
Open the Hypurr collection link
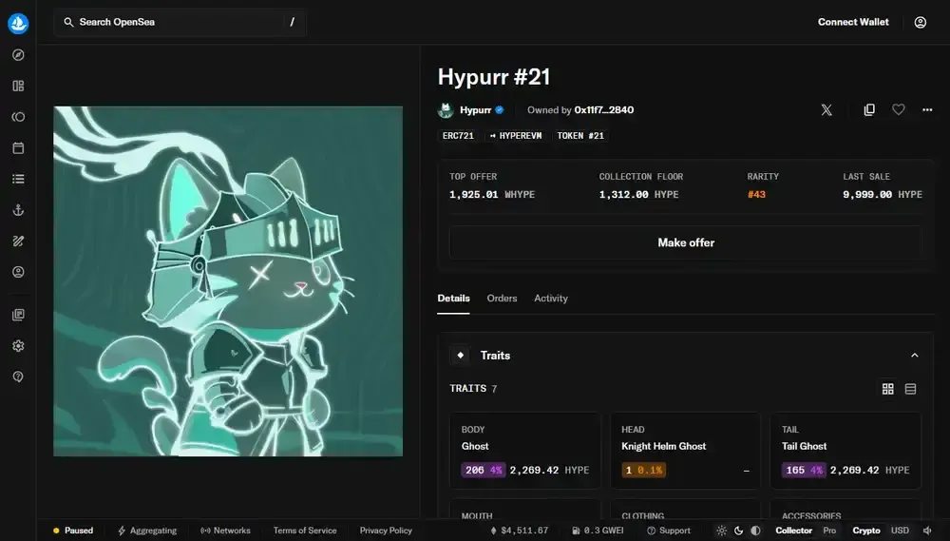[x=475, y=109]
